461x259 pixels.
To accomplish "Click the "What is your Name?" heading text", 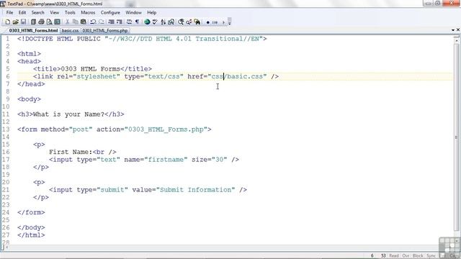I will pos(69,114).
